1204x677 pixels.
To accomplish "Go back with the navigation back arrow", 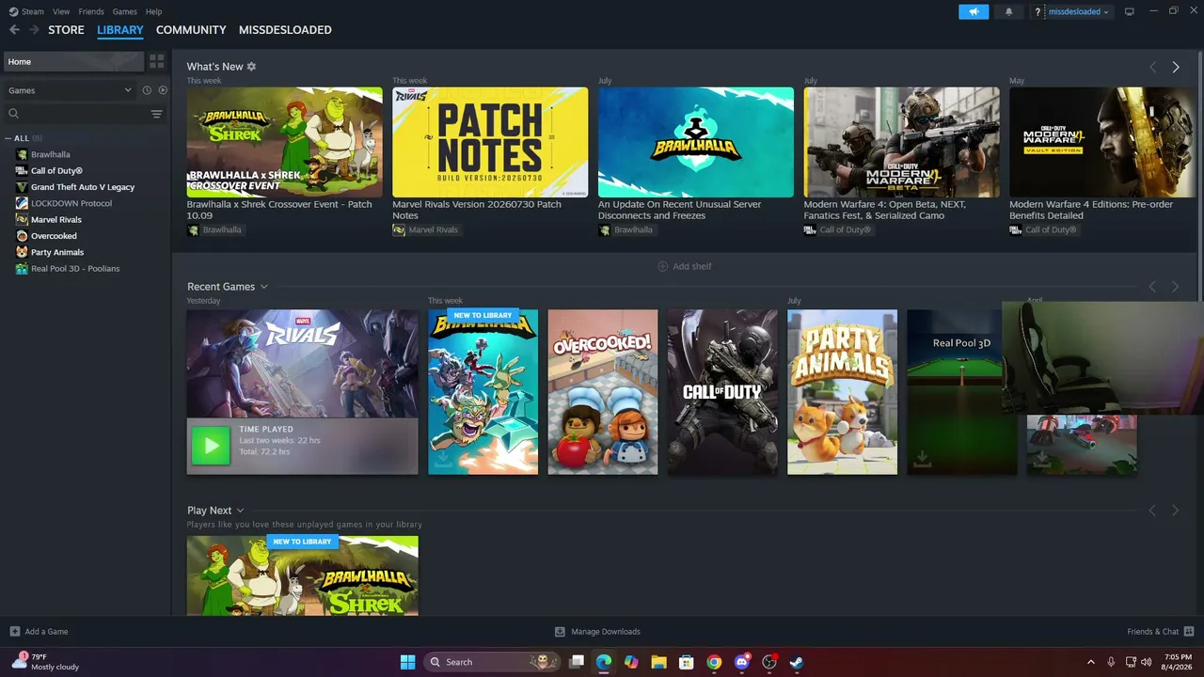I will point(14,30).
